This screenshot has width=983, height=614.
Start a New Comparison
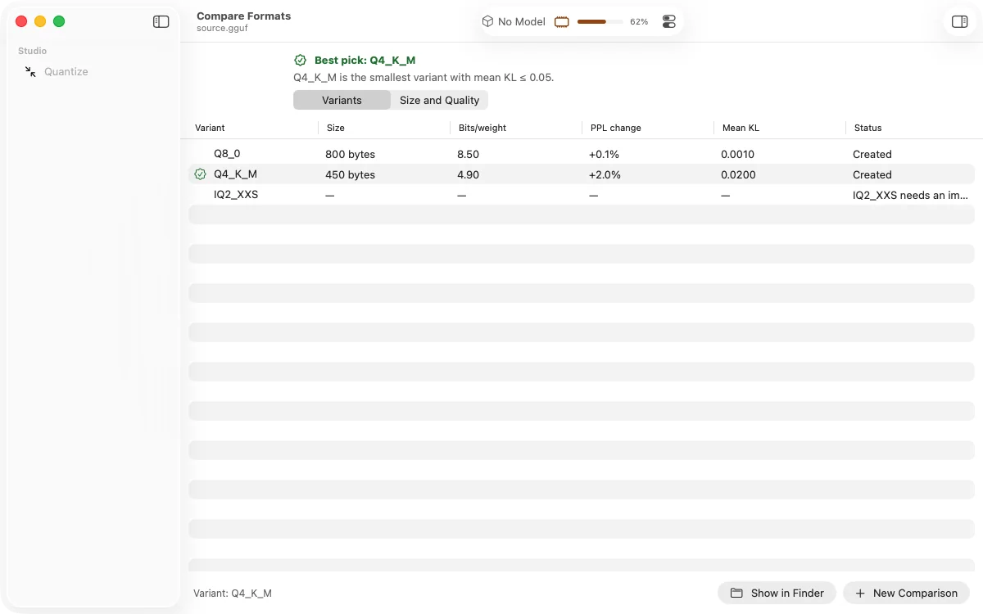(x=906, y=593)
